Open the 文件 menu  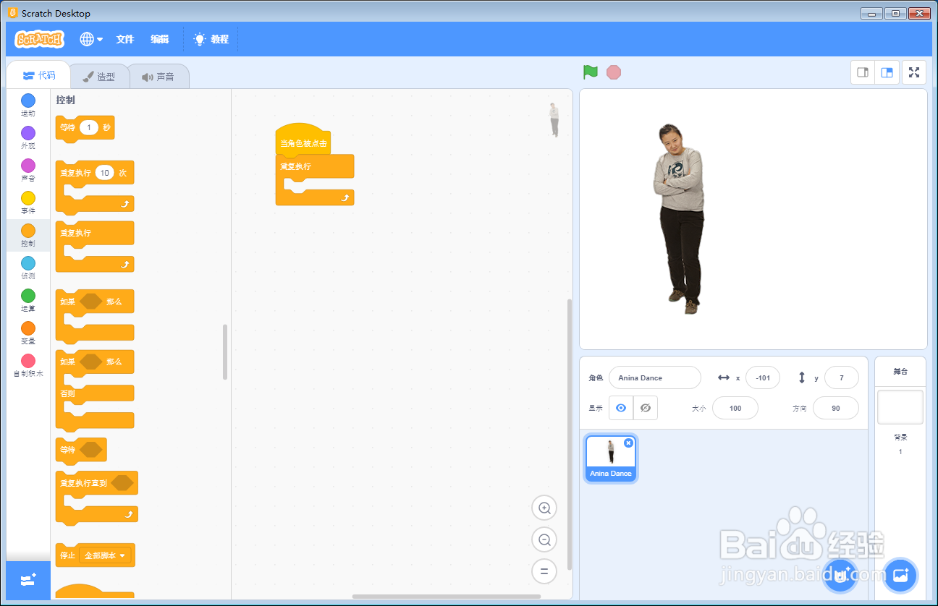point(125,39)
